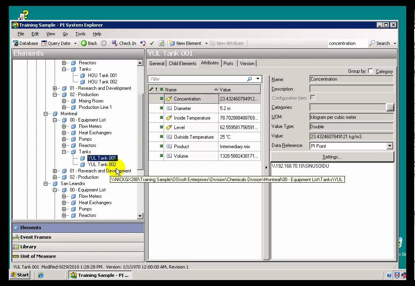Check In the pending changes

pyautogui.click(x=124, y=43)
